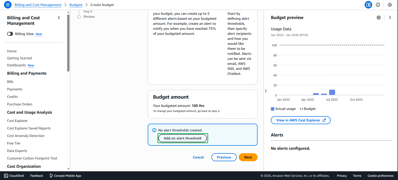Click the 'Jan 2025 - Jan 2026 (MTD)' label
This screenshot has width=398, height=180.
(289, 35)
